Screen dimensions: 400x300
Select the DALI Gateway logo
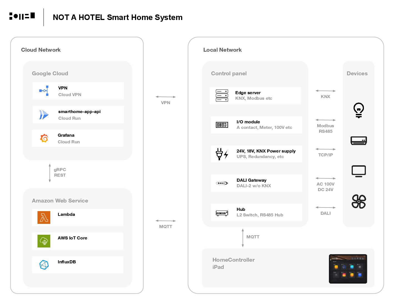[222, 183]
